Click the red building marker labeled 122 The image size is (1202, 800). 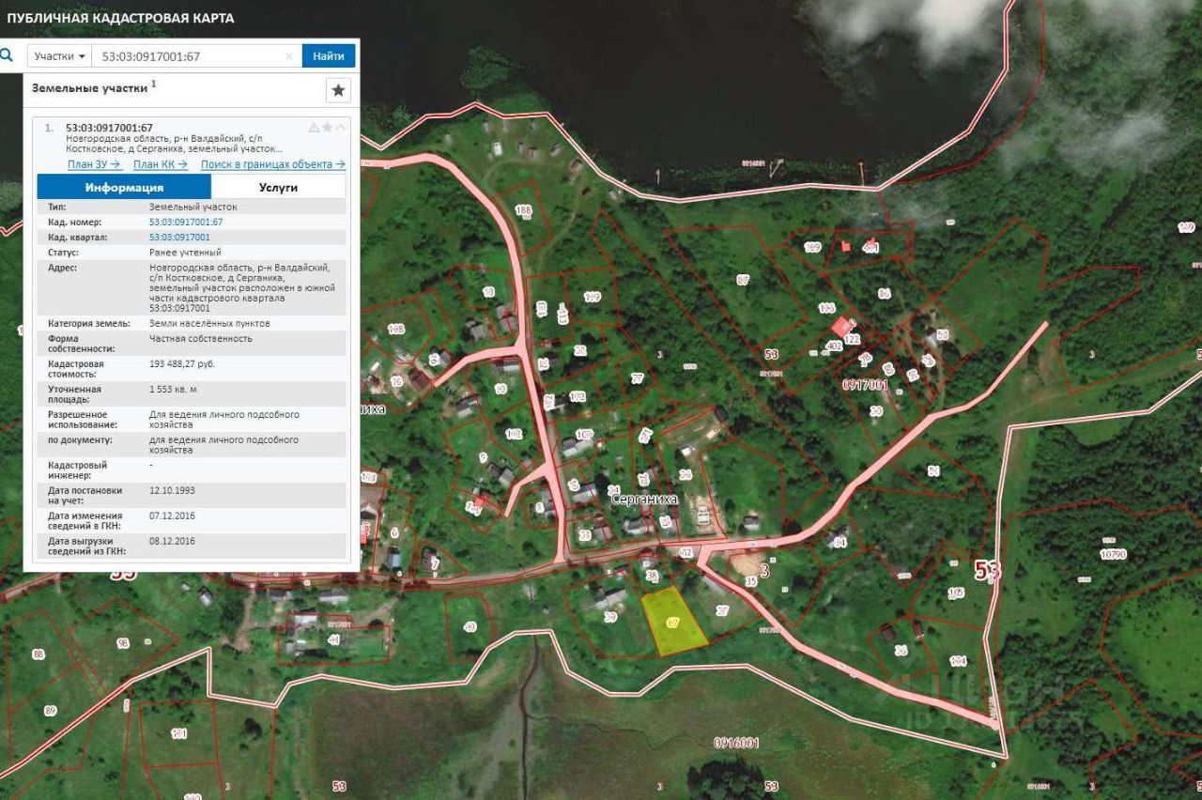pos(840,328)
